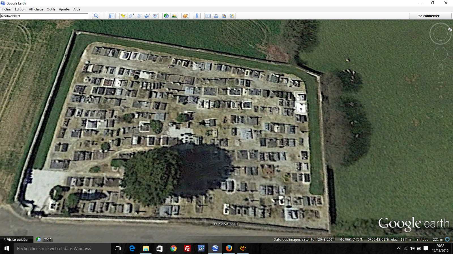453x254 pixels.
Task: Click the eye altitude 221 m value
Action: click(x=438, y=239)
